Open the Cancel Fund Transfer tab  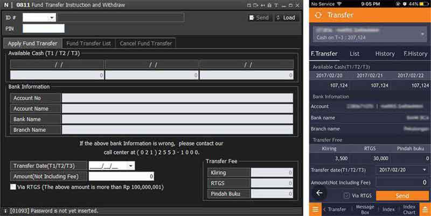pos(145,44)
